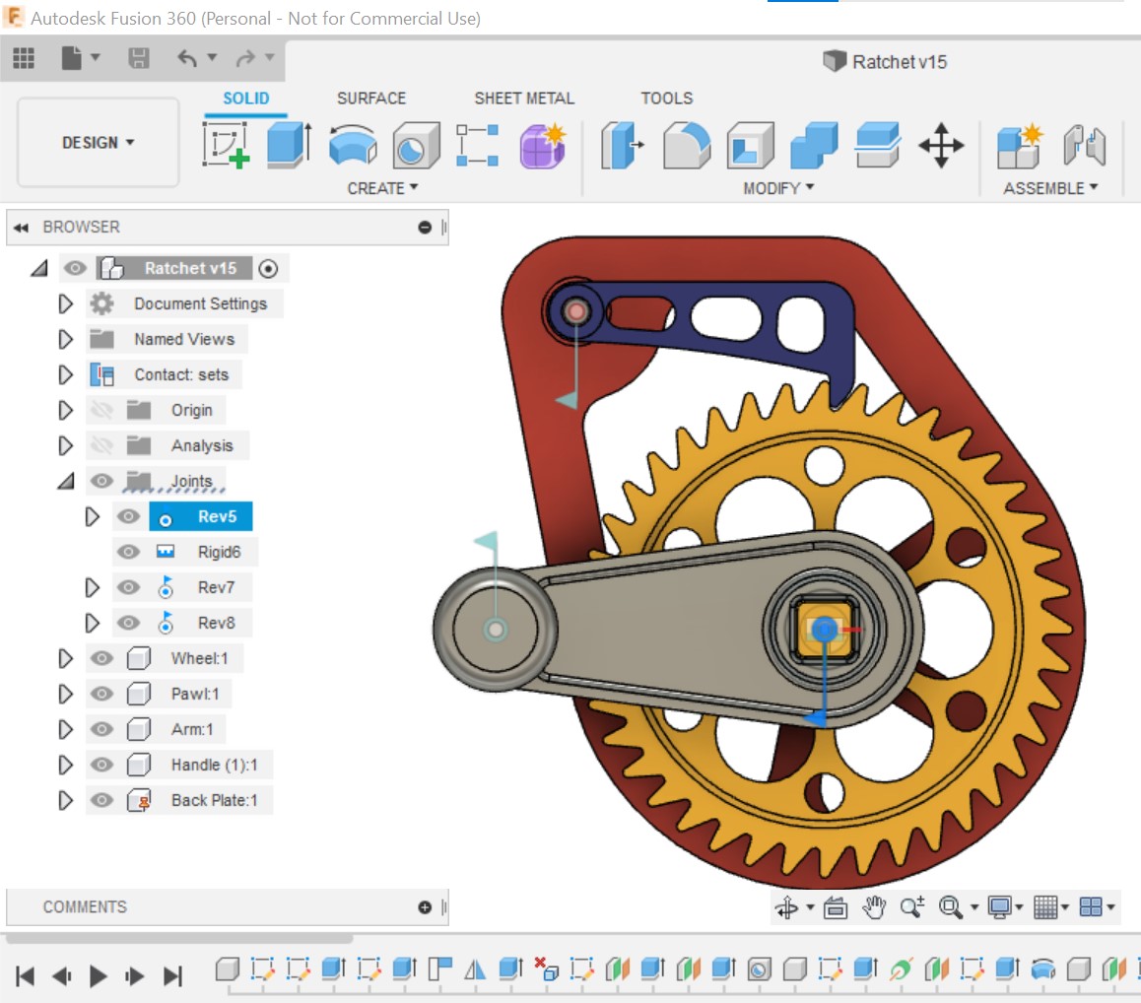Screen dimensions: 1141x1003
Task: Jump to timeline beginning
Action: pos(25,976)
